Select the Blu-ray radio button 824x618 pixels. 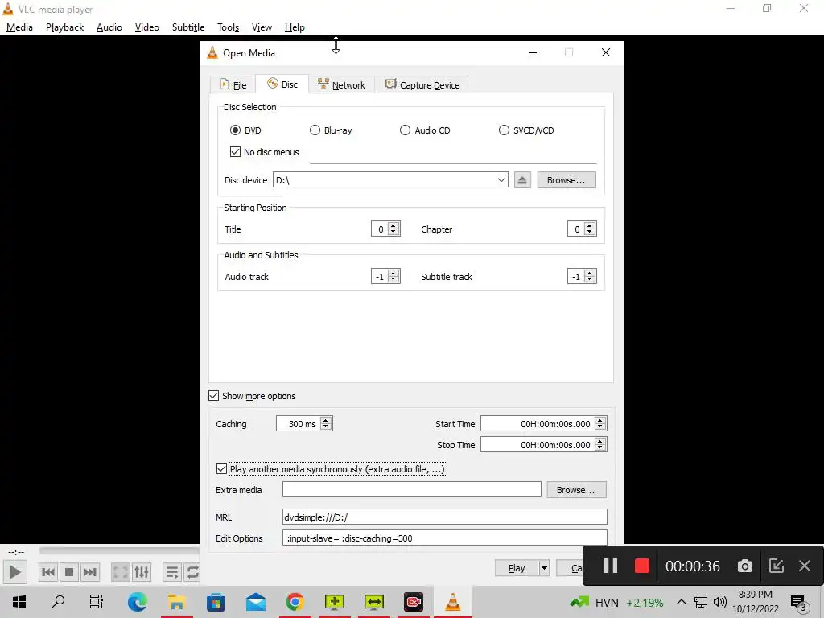315,130
